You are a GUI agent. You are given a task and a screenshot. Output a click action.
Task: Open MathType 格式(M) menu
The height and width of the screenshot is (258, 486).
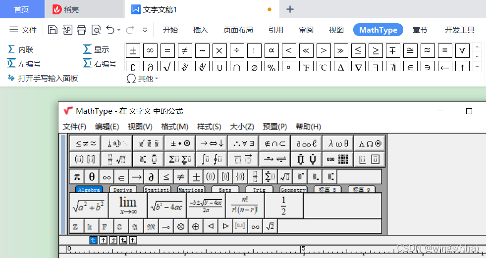[175, 127]
